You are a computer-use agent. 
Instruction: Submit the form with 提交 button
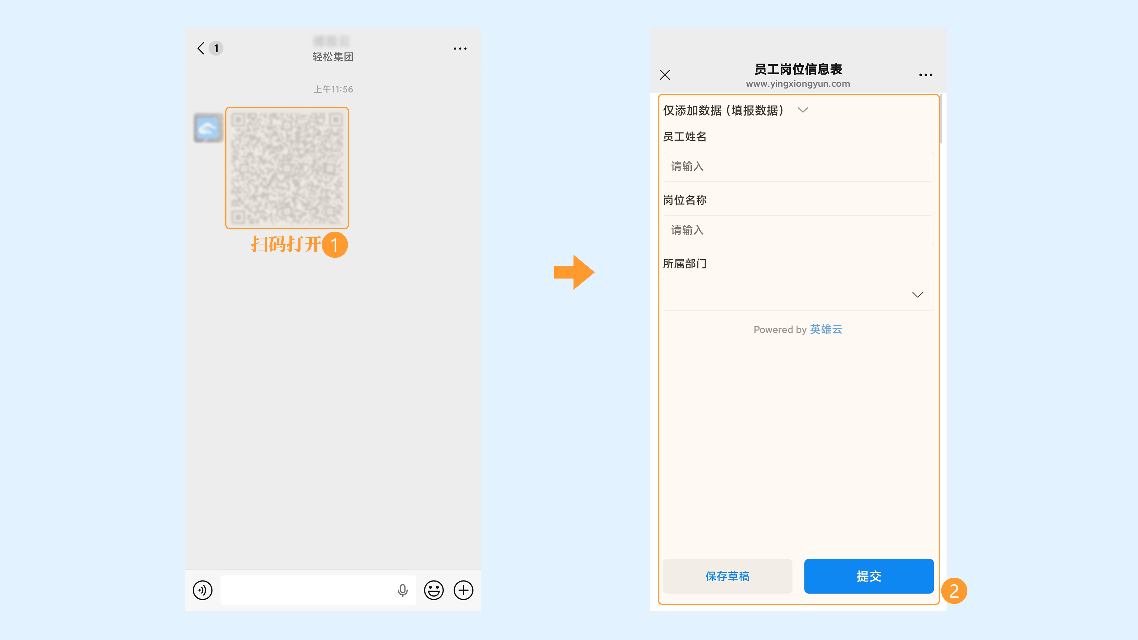869,576
